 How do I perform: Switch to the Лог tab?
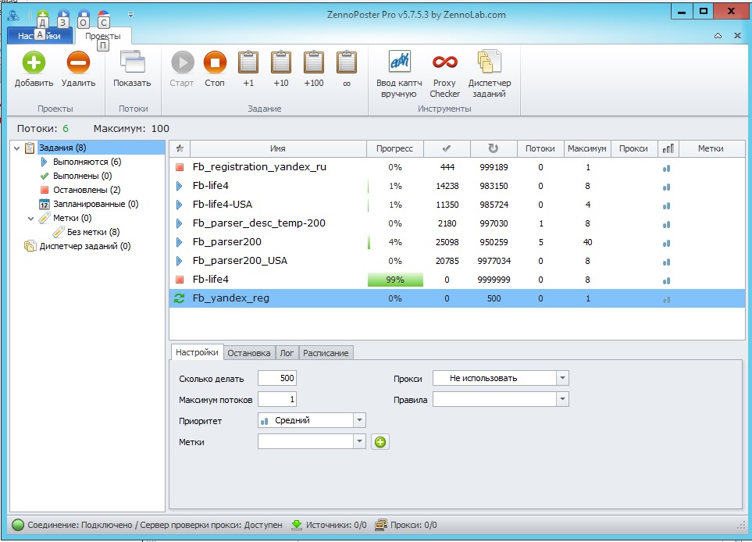(x=287, y=353)
